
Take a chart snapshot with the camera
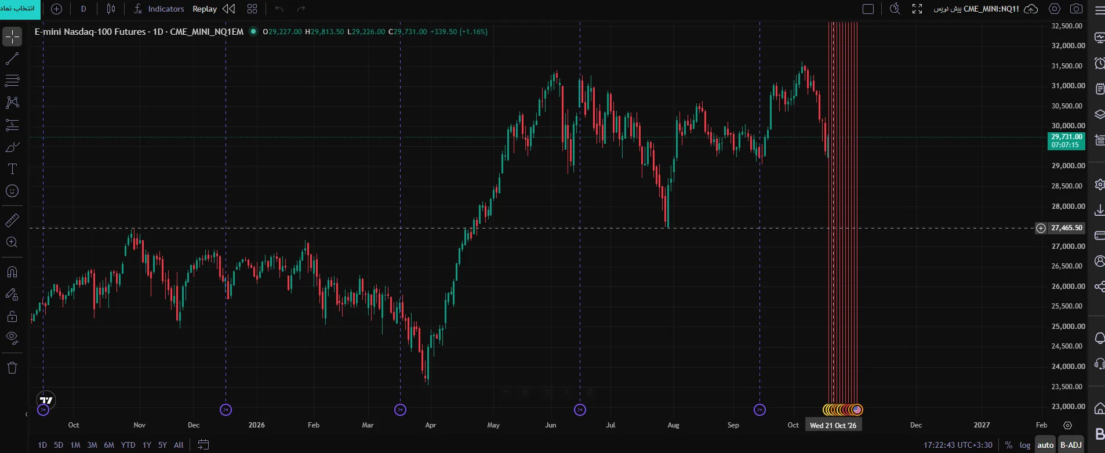(1076, 9)
